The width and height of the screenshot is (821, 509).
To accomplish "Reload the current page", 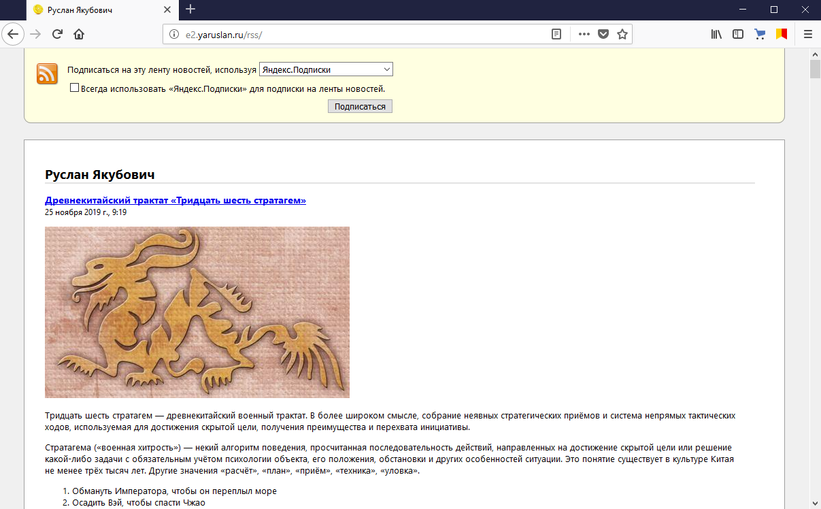I will pyautogui.click(x=57, y=34).
